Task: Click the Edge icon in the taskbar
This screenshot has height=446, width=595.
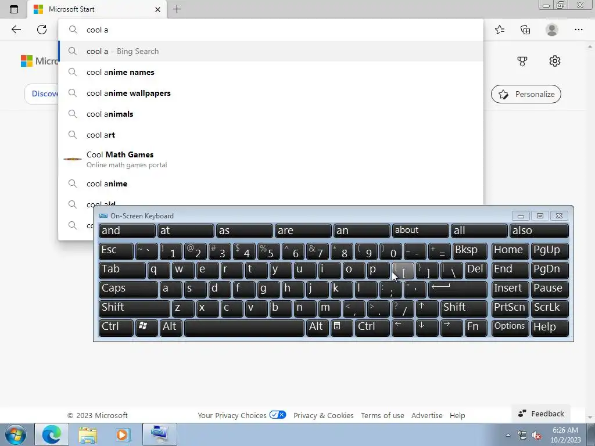Action: (52, 434)
